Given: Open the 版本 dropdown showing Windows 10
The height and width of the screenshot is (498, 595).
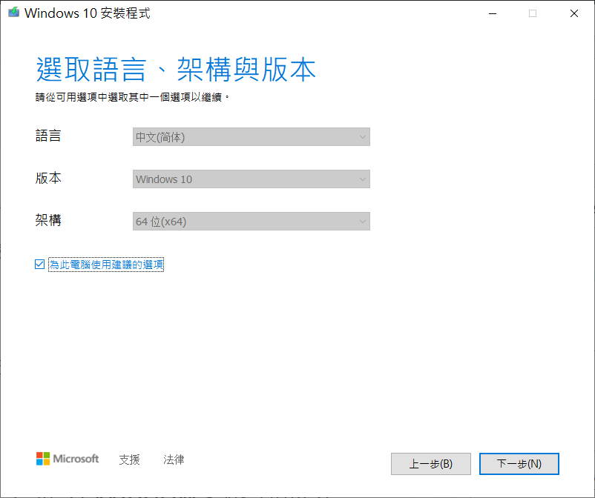Looking at the screenshot, I should point(252,179).
